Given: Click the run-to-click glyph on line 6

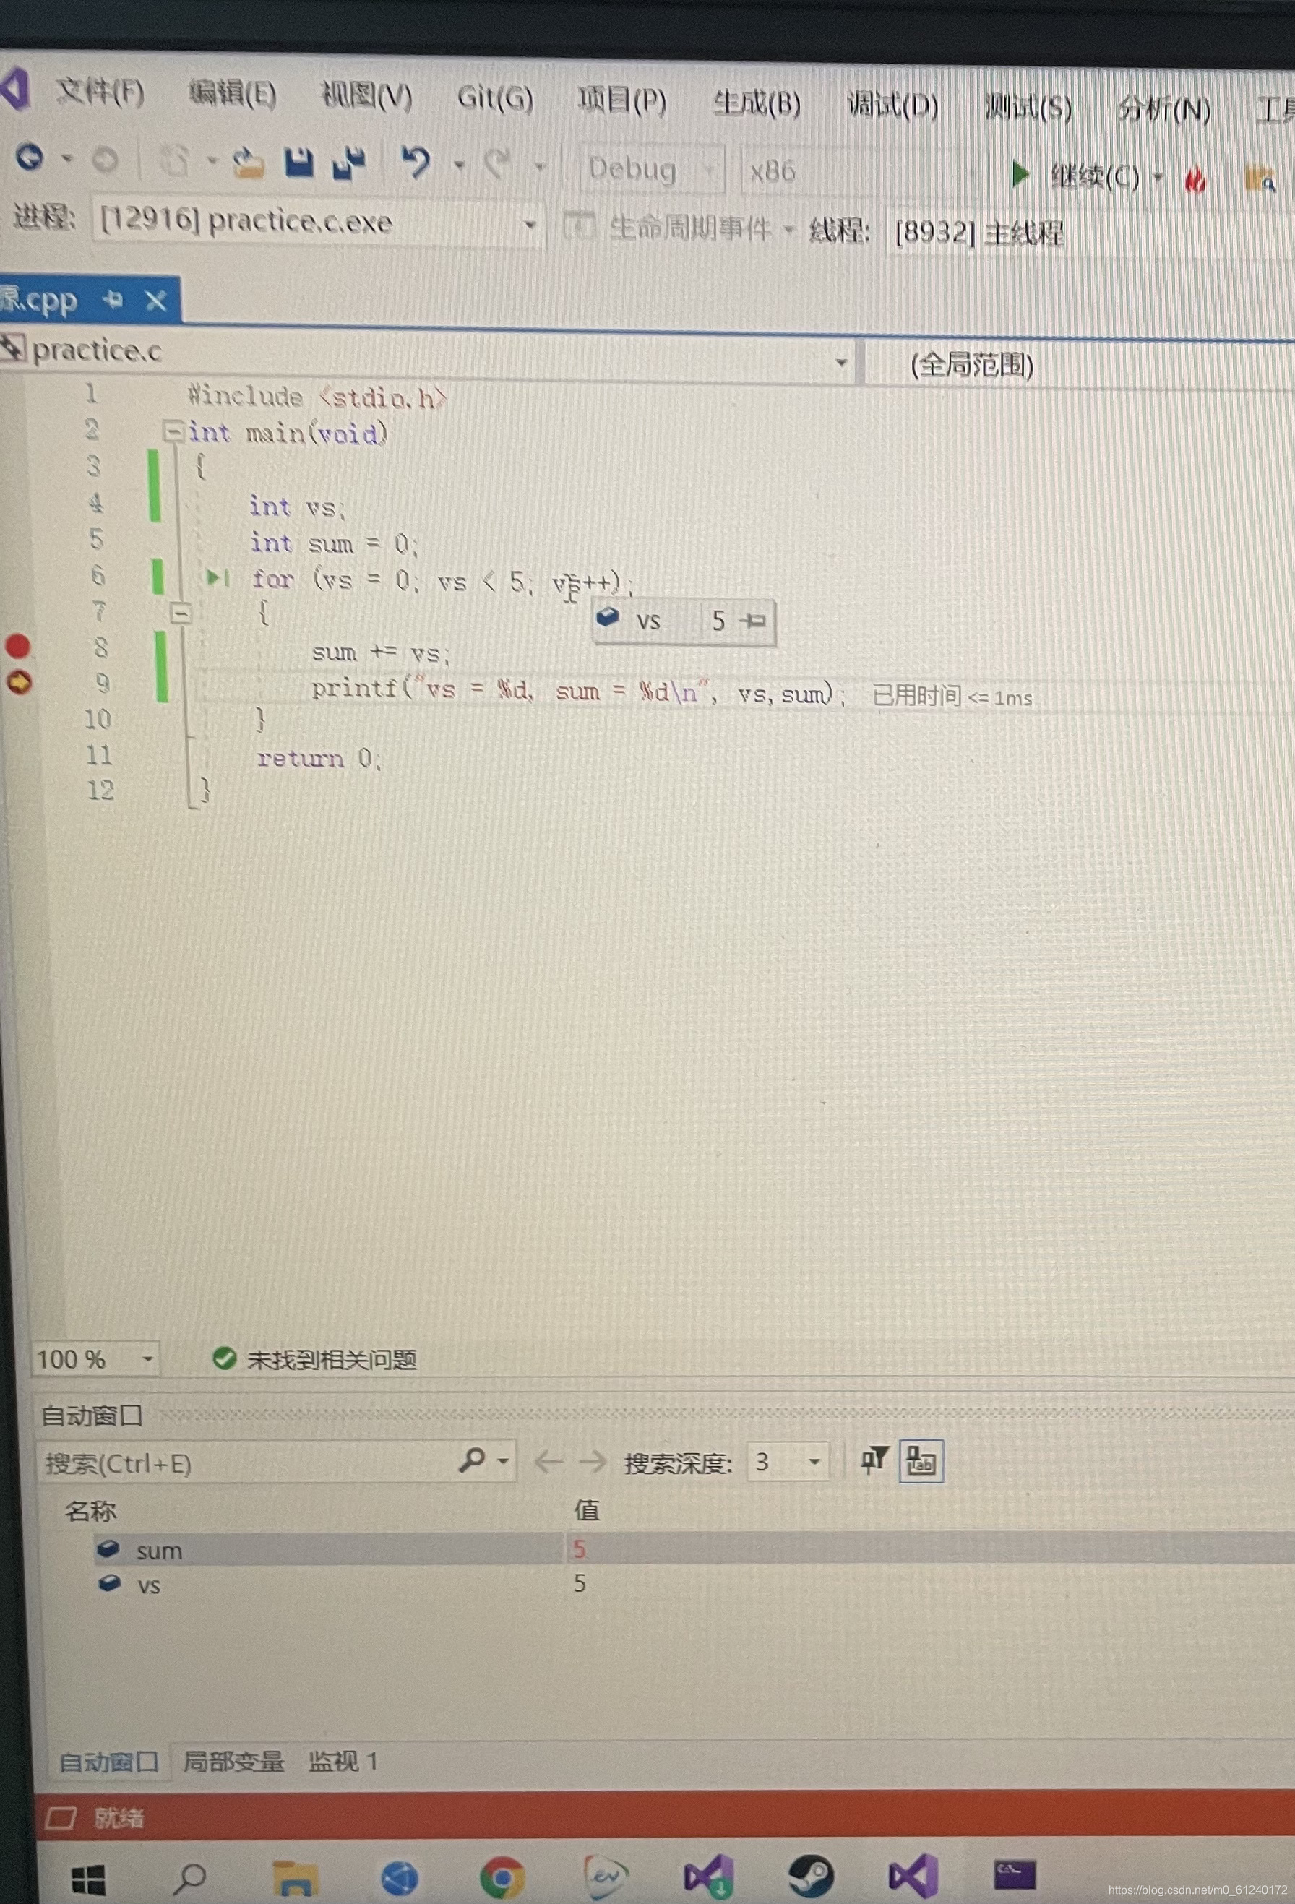Looking at the screenshot, I should tap(218, 578).
